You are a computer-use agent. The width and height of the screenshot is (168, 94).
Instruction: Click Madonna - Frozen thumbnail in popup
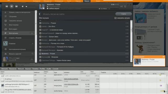pyautogui.click(x=138, y=62)
